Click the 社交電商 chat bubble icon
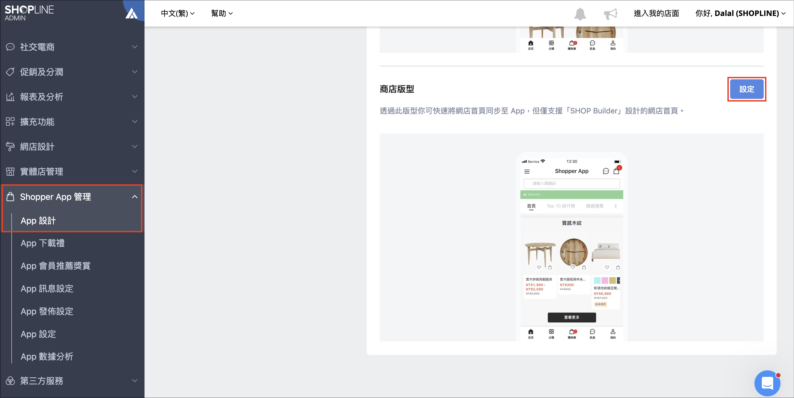This screenshot has width=794, height=398. (10, 47)
